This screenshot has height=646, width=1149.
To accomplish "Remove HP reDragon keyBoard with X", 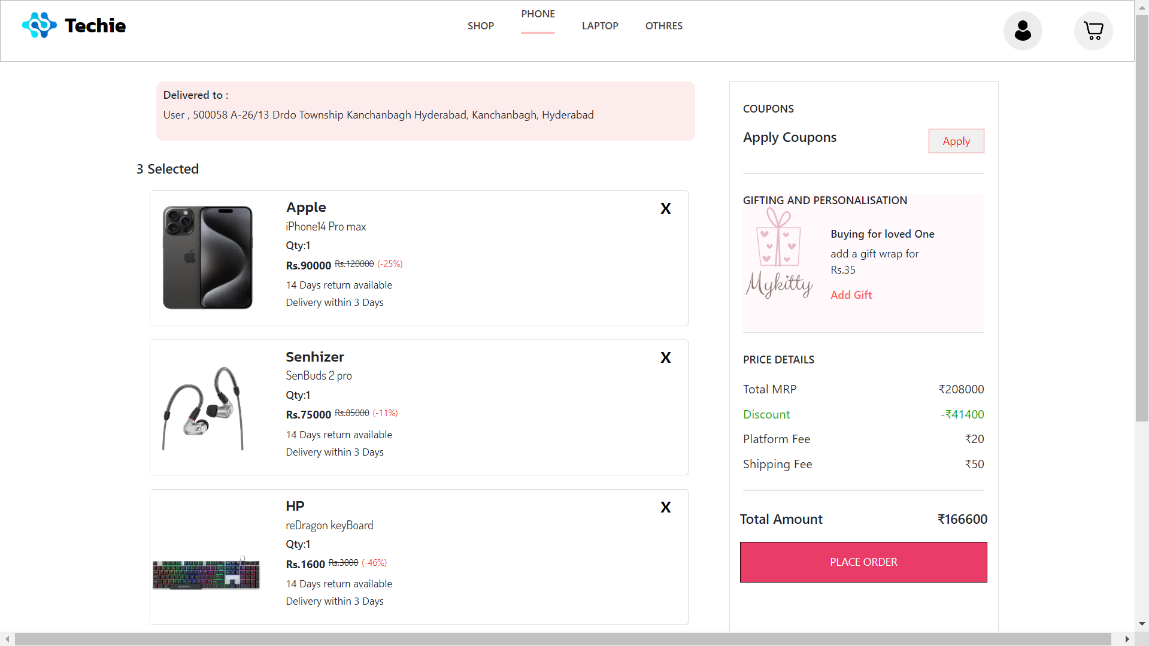I will (x=665, y=507).
